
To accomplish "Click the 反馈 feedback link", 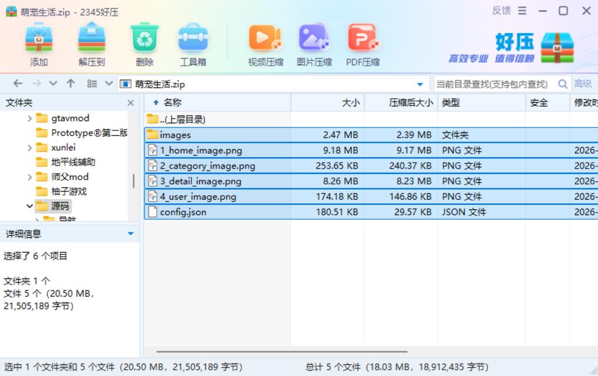I will (x=501, y=11).
